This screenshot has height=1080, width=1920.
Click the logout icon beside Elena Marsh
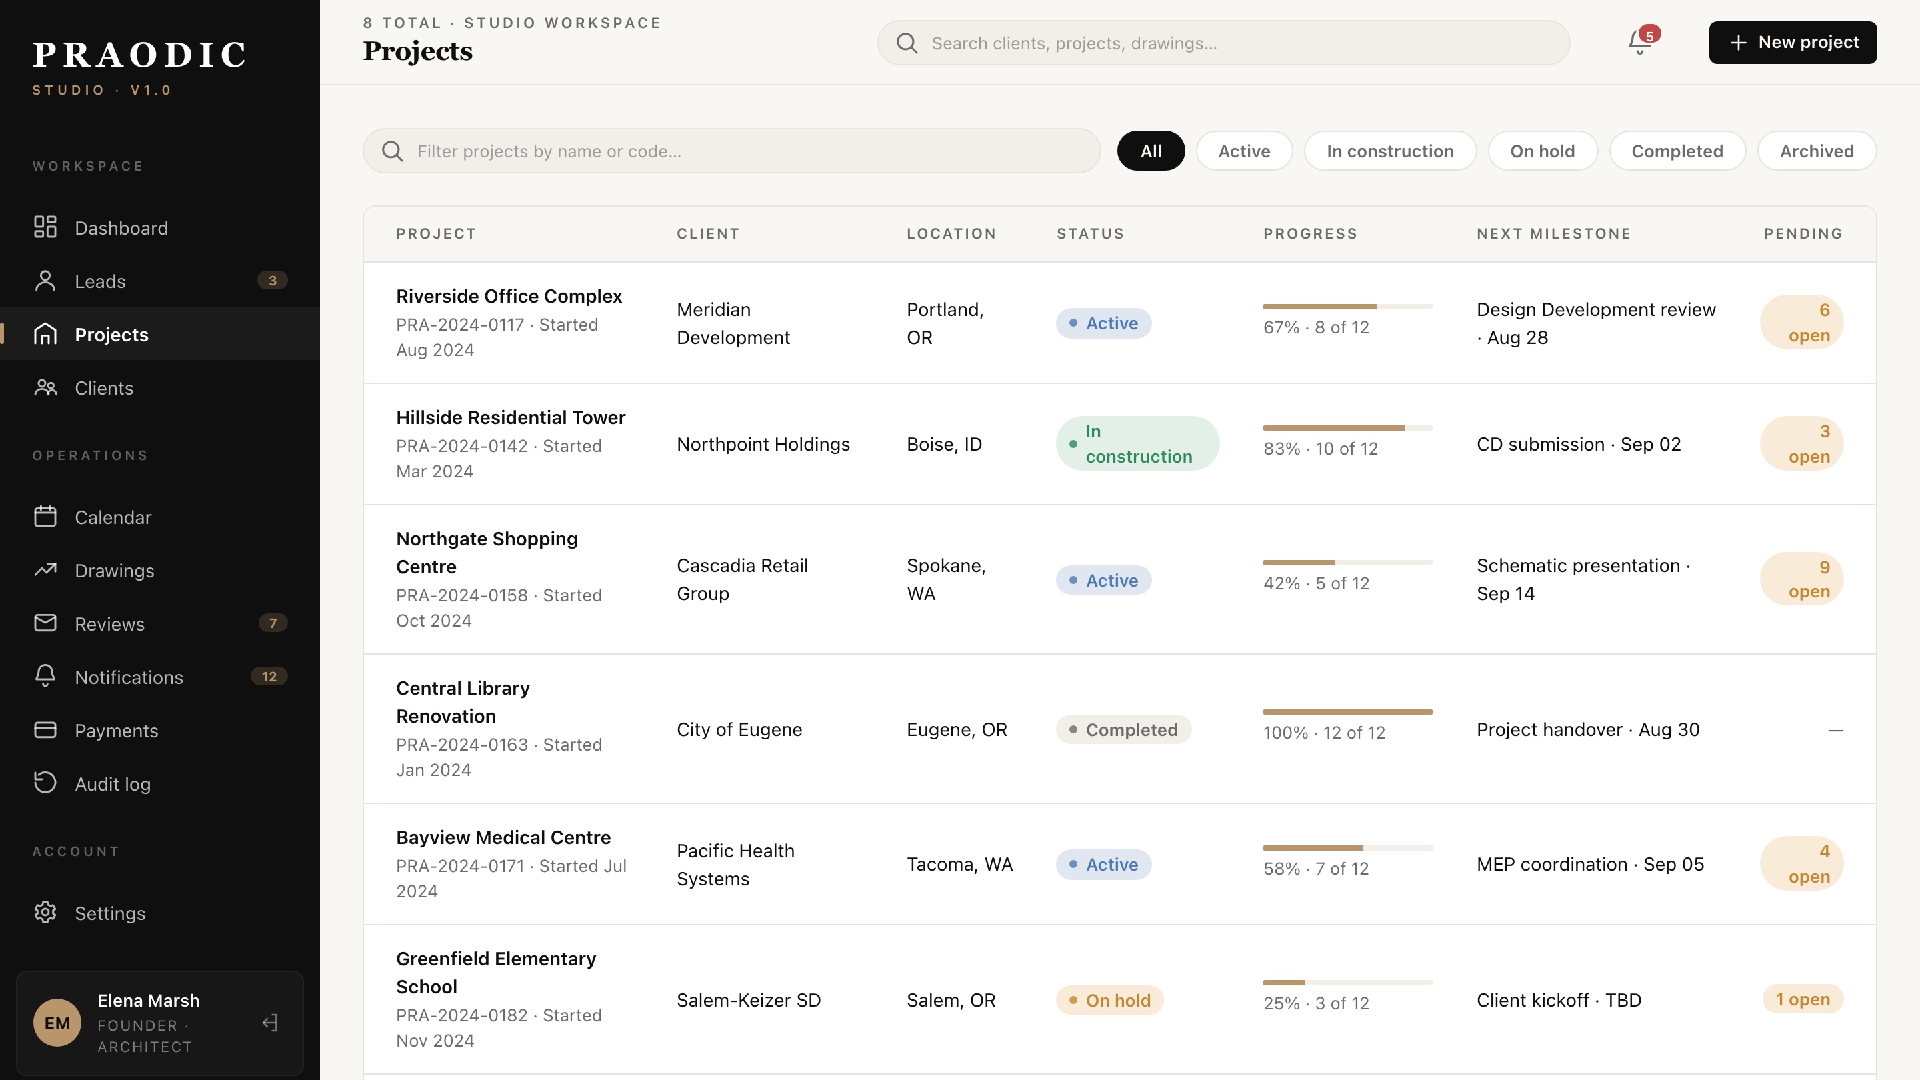(270, 1023)
